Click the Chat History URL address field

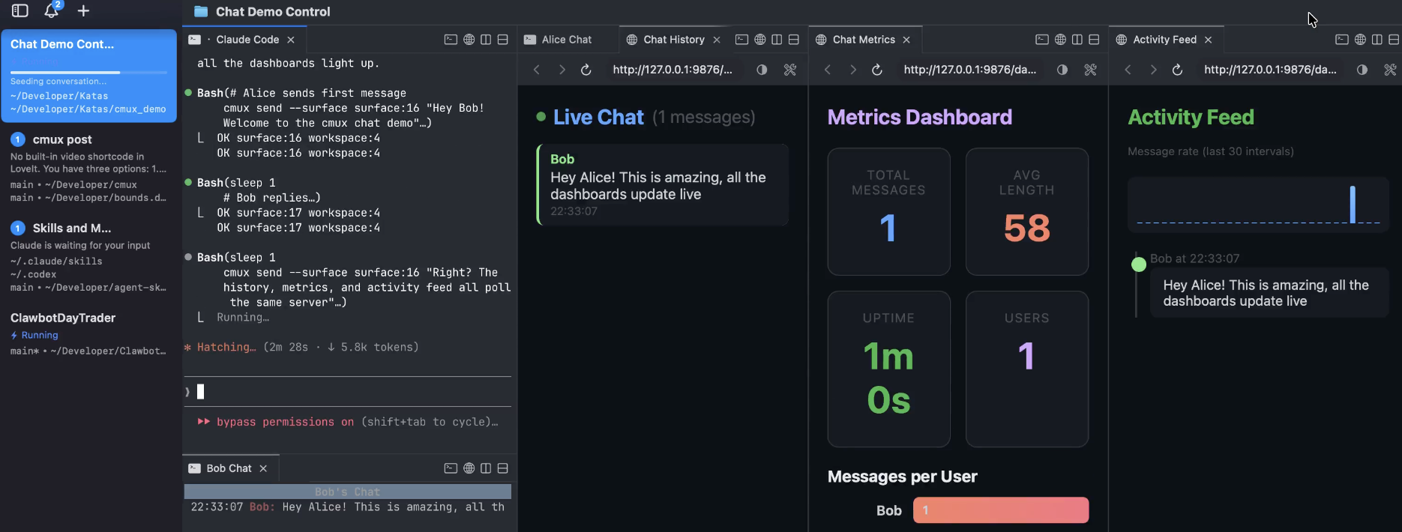tap(672, 70)
